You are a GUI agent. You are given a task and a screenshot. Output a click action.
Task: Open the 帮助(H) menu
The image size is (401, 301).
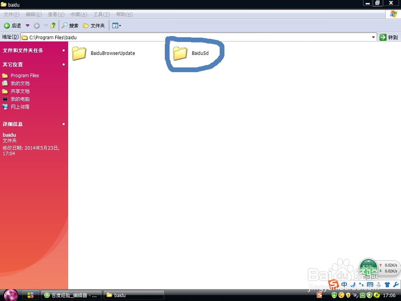(x=124, y=14)
